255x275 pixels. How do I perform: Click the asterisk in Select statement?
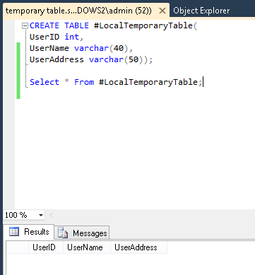click(x=66, y=81)
